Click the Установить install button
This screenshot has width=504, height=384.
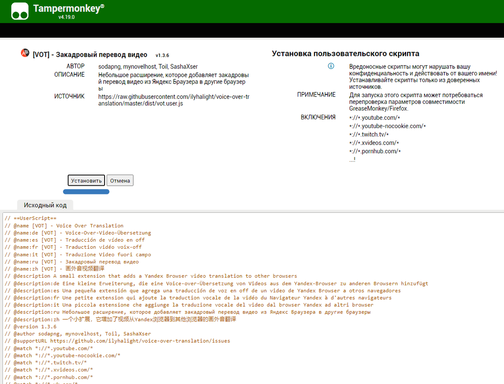point(86,181)
